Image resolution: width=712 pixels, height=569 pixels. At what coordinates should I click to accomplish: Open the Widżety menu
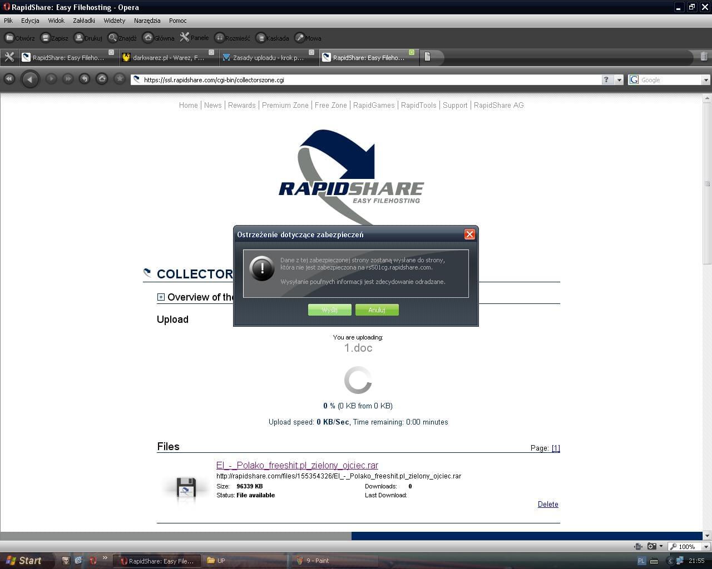[x=115, y=21]
